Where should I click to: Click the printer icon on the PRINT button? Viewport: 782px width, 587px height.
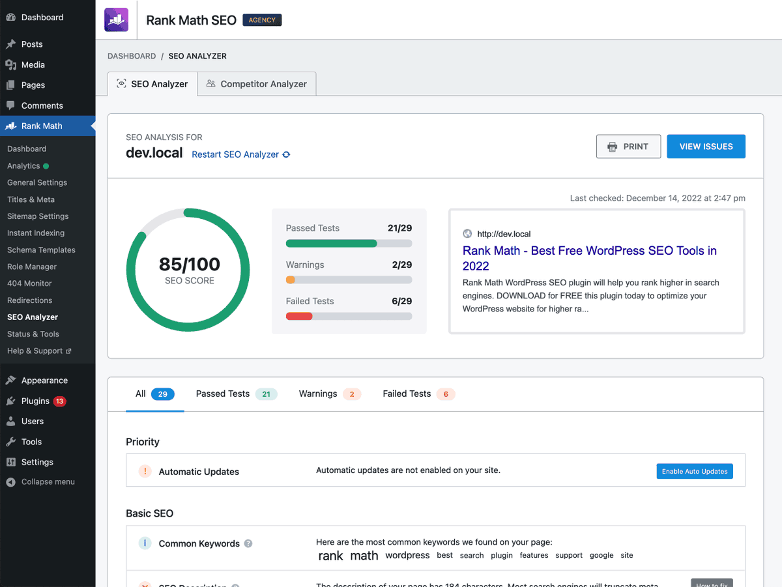coord(611,146)
